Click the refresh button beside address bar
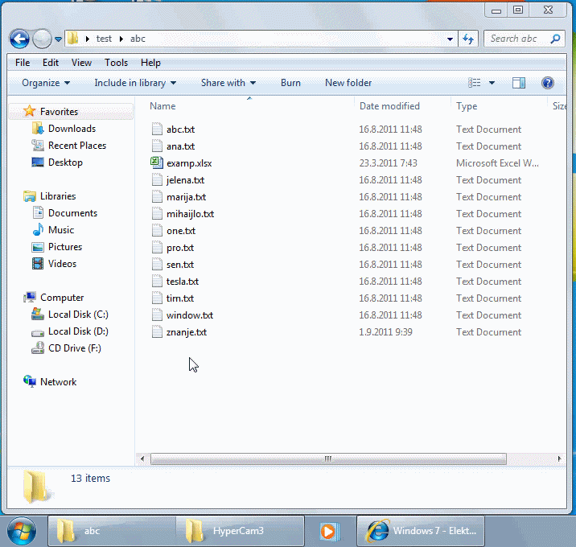The width and height of the screenshot is (576, 547). click(468, 39)
